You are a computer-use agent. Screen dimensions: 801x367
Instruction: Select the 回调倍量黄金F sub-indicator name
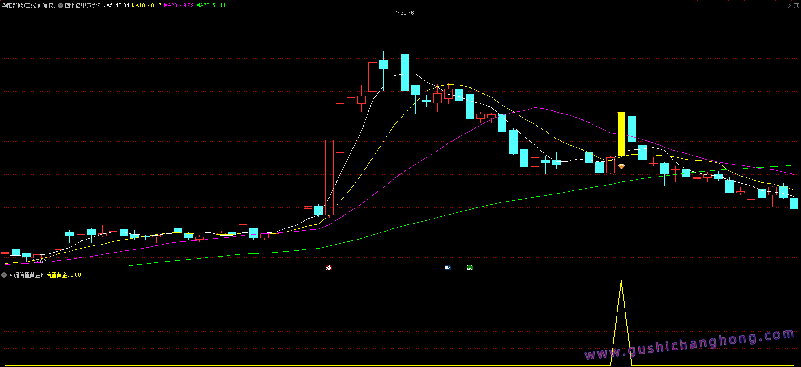click(x=26, y=275)
